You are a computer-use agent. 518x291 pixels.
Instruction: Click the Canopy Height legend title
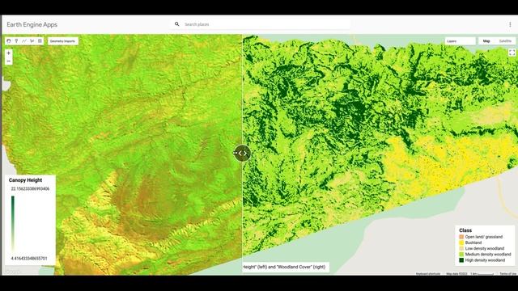(25, 180)
